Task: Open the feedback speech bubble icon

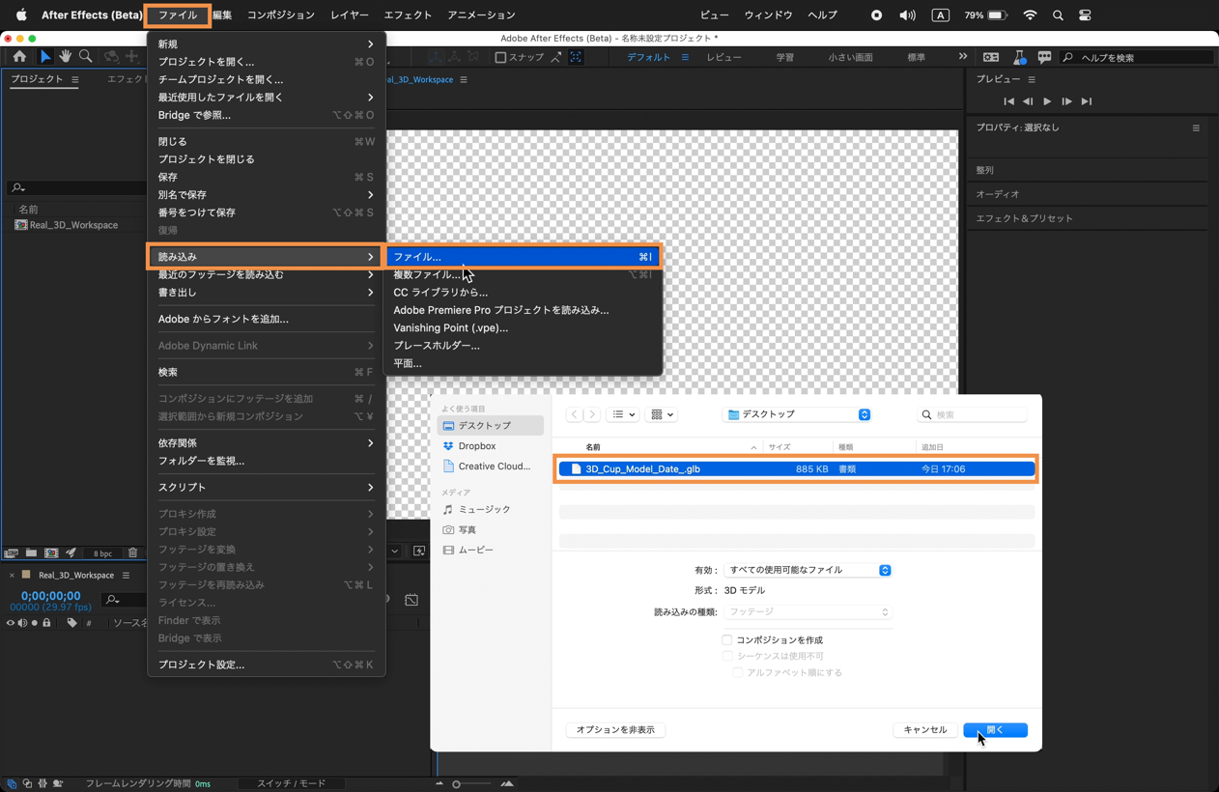Action: (x=1044, y=58)
